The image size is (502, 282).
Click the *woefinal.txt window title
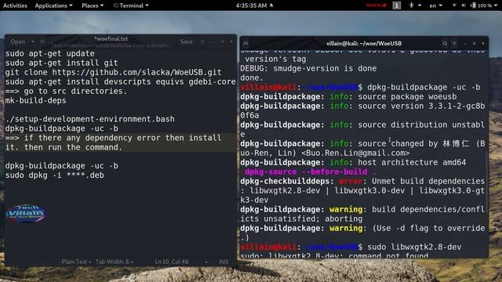pyautogui.click(x=111, y=38)
